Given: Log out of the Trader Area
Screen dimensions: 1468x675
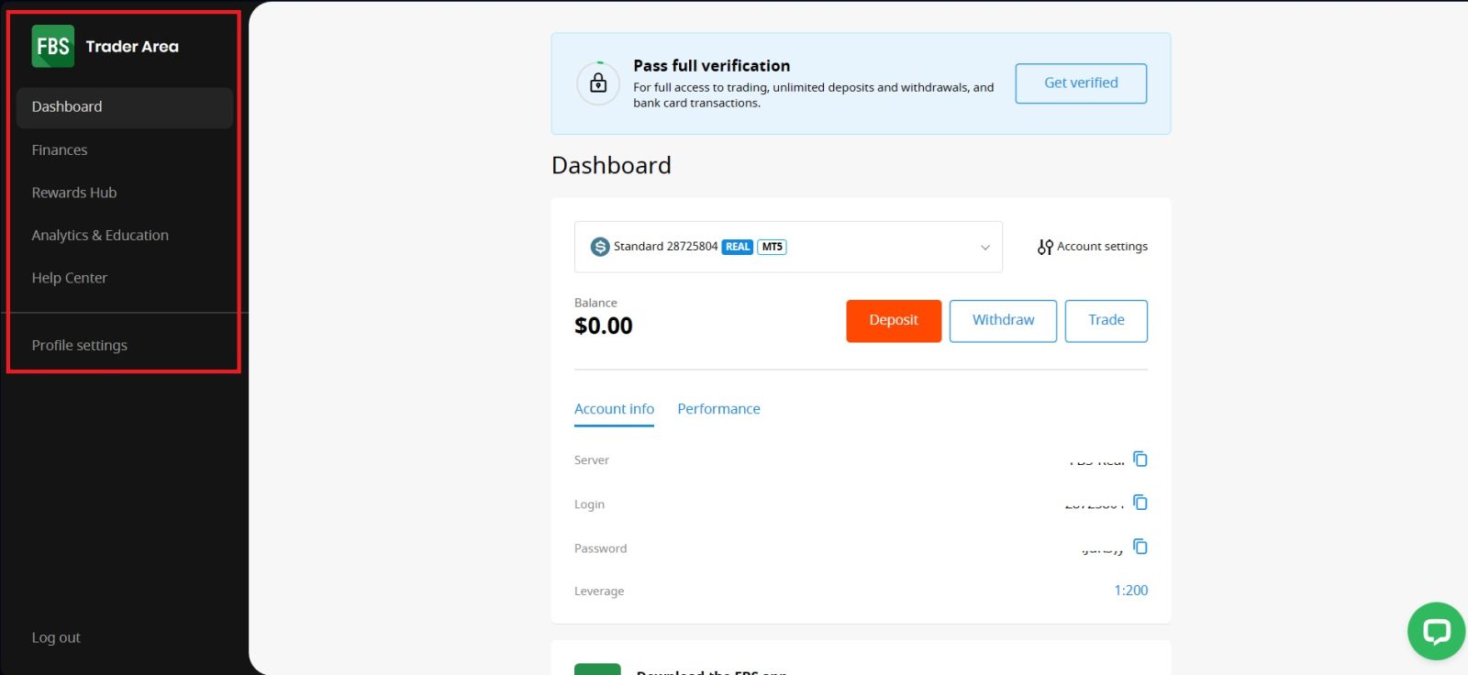Looking at the screenshot, I should [x=56, y=637].
